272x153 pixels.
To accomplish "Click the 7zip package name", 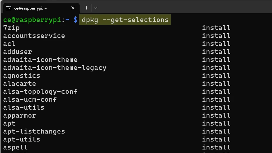I will pyautogui.click(x=11, y=28).
